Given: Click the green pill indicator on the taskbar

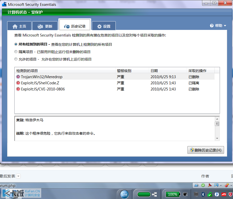Looking at the screenshot, I should click(144, 194).
